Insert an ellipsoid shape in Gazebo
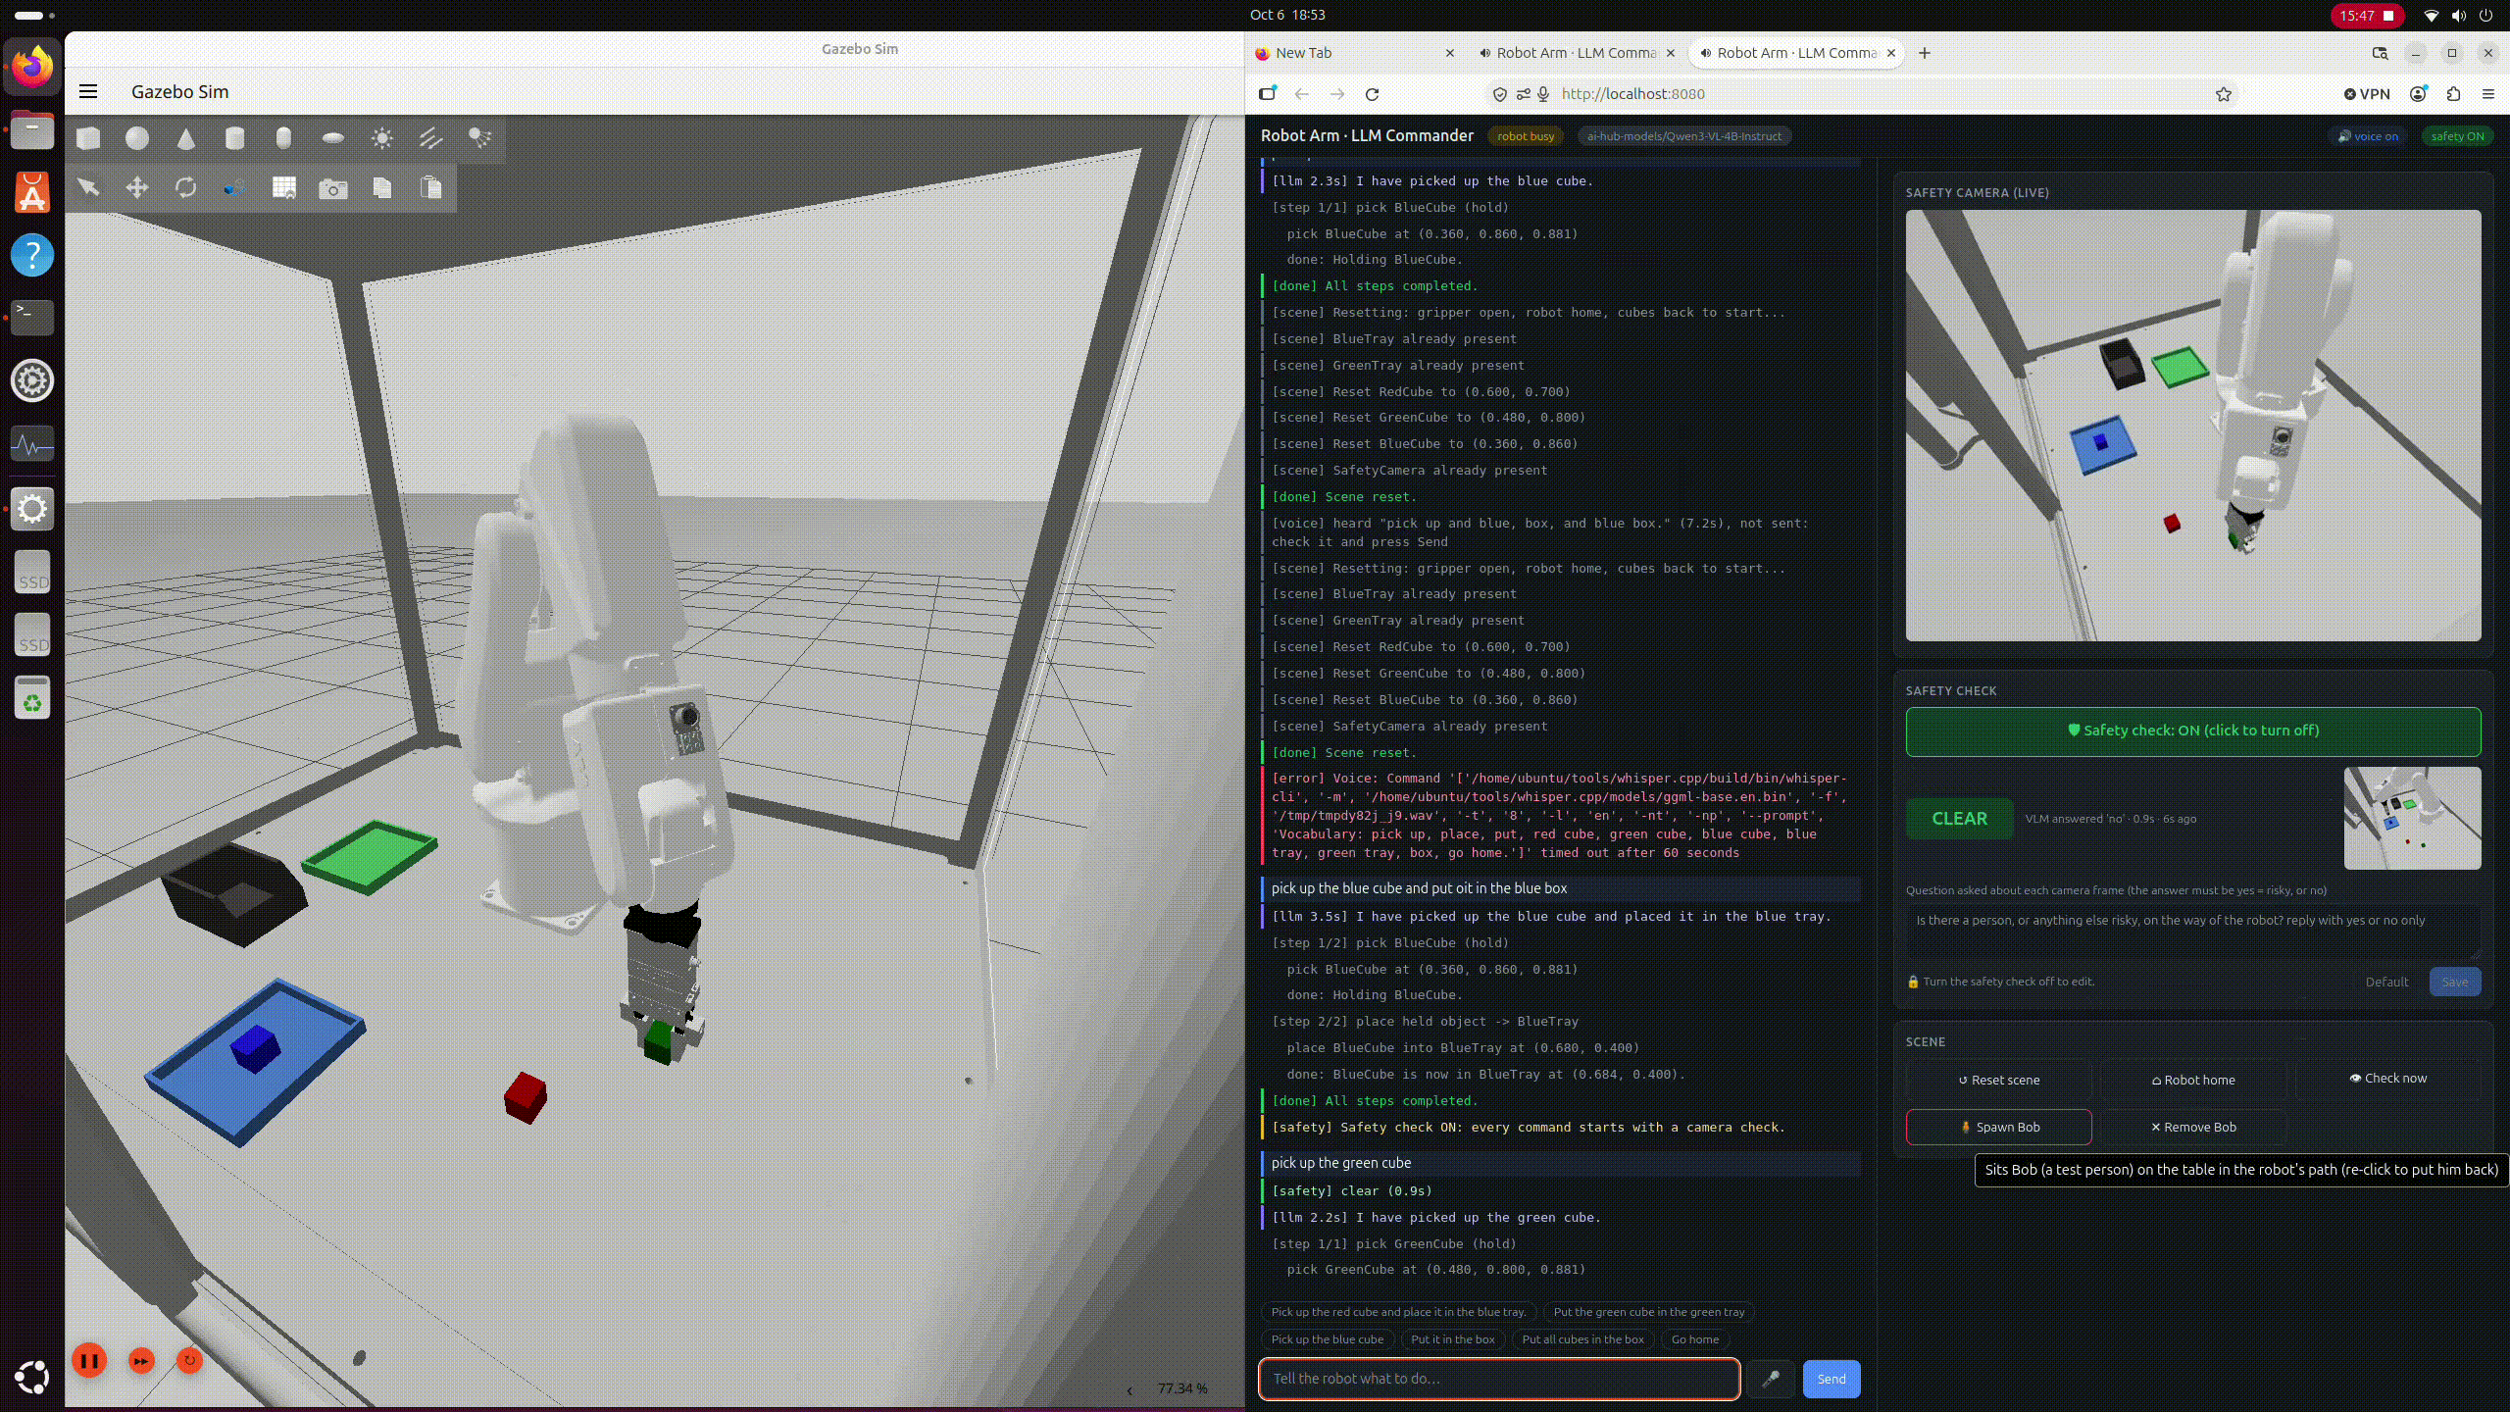Image resolution: width=2510 pixels, height=1412 pixels. pyautogui.click(x=333, y=138)
